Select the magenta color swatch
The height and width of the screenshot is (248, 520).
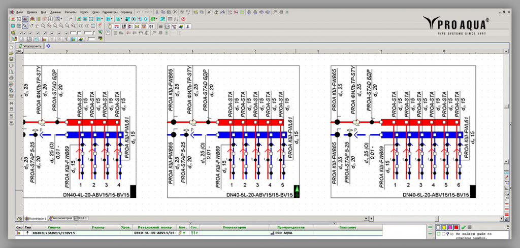pyautogui.click(x=450, y=228)
